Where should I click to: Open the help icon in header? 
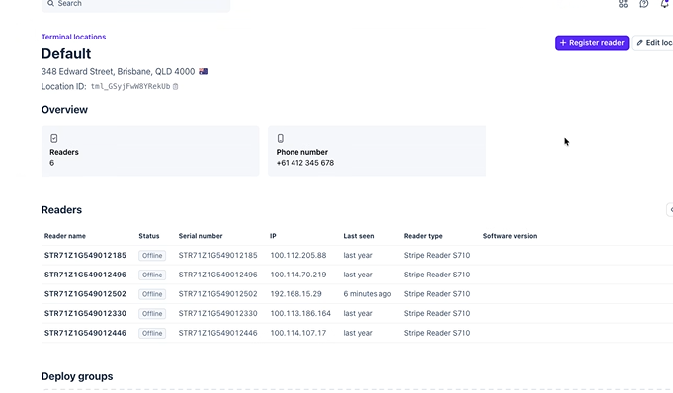643,4
